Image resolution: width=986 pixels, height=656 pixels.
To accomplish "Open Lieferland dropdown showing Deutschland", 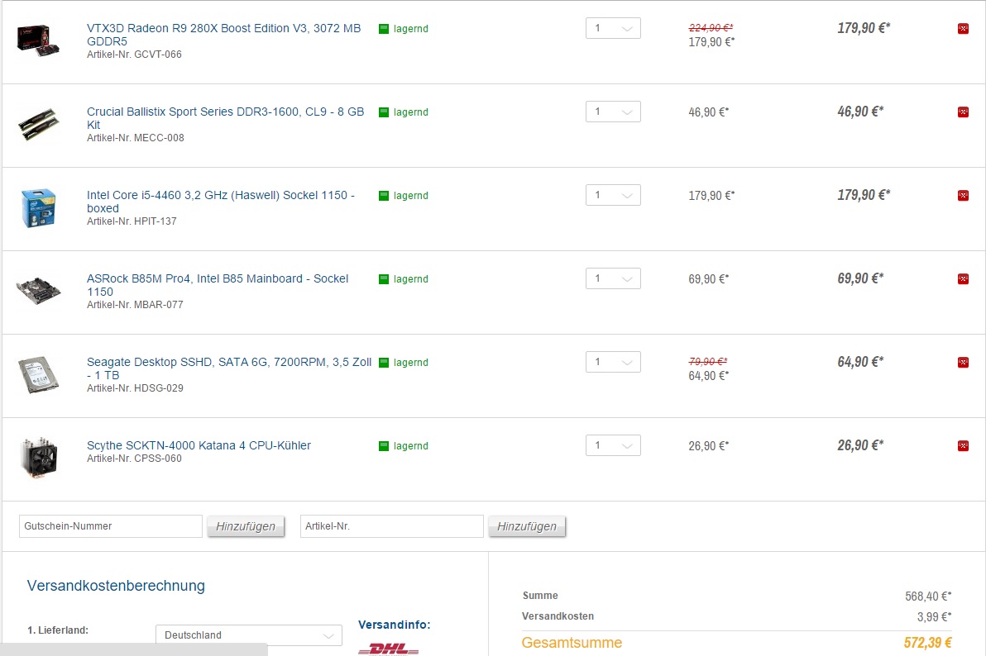I will pos(249,635).
